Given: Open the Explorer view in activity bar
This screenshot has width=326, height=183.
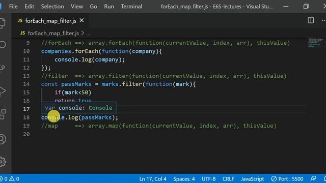Looking at the screenshot, I should pyautogui.click(x=3, y=23).
